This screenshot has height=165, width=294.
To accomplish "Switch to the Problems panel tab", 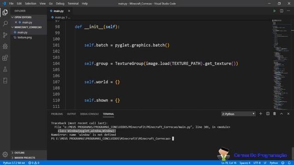I will (x=57, y=114).
